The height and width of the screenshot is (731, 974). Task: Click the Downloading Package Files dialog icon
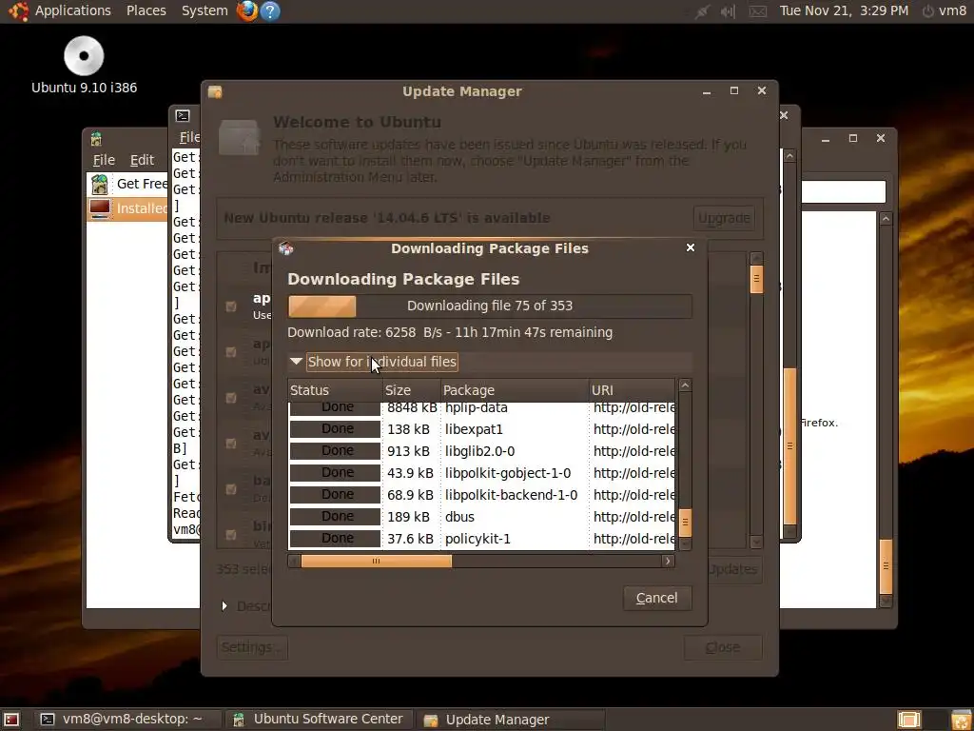tap(285, 248)
